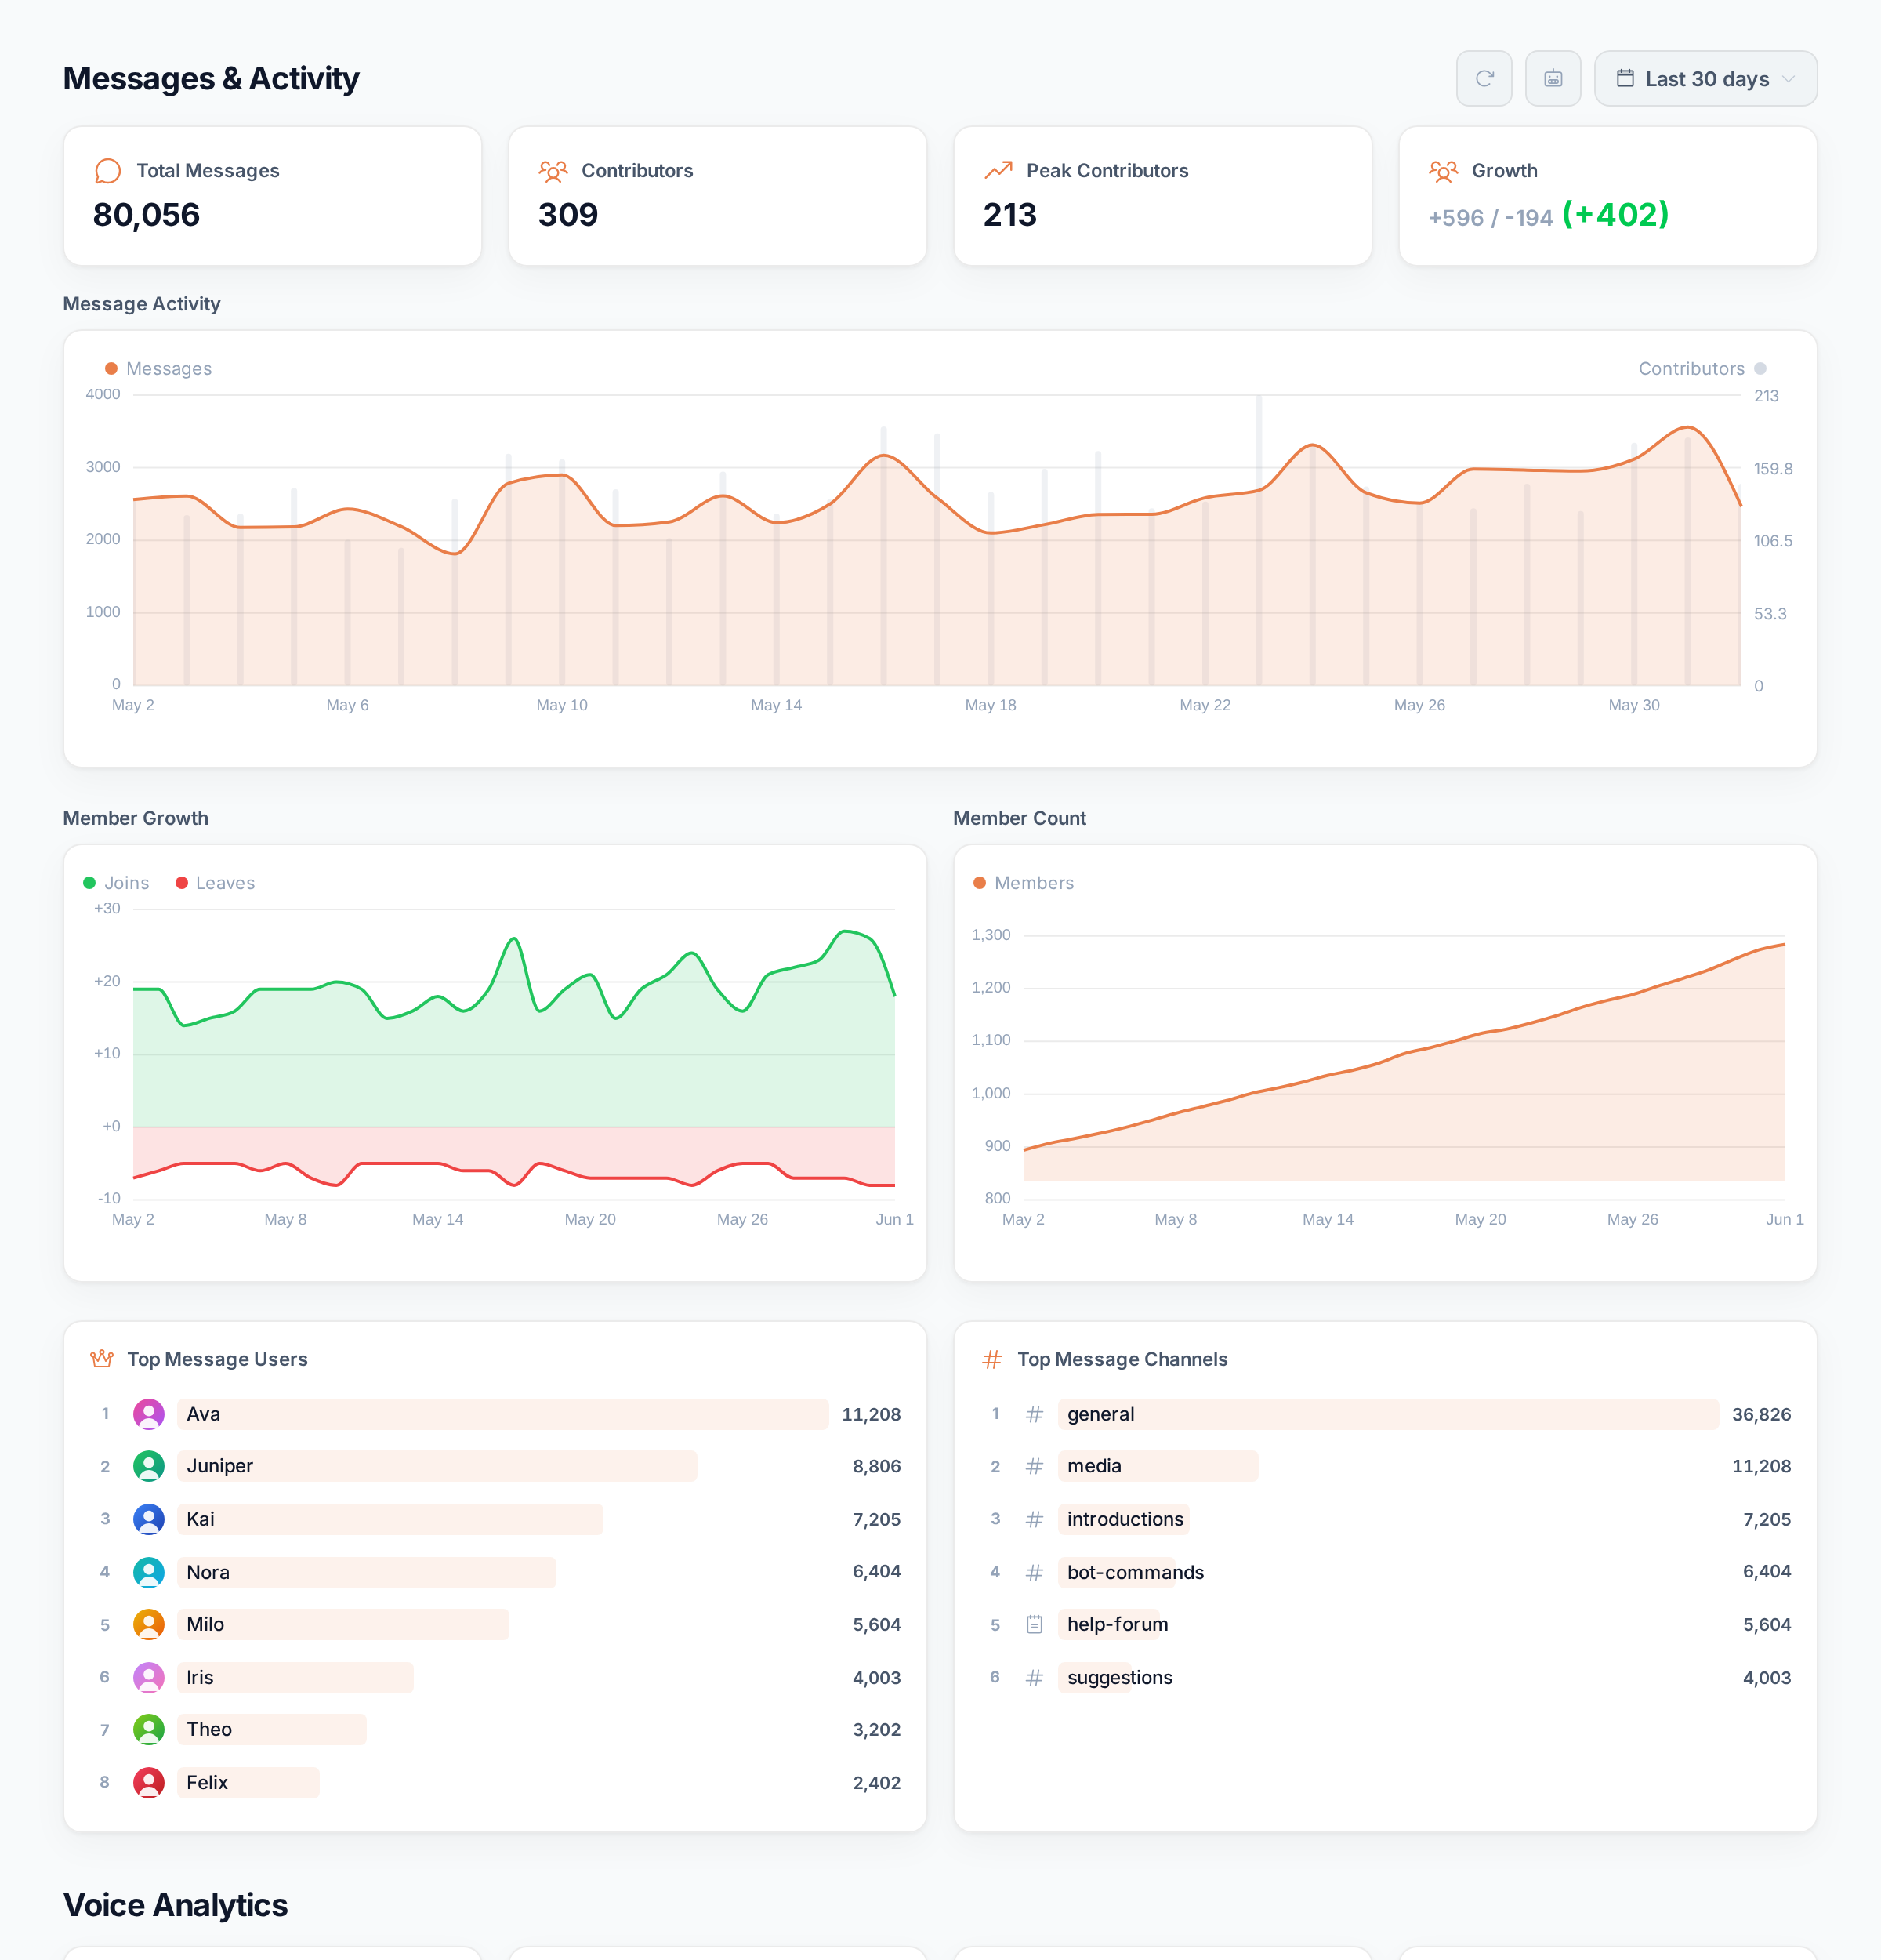Click the 80,056 total messages value
Viewport: 1881px width, 1960px height.
(146, 215)
